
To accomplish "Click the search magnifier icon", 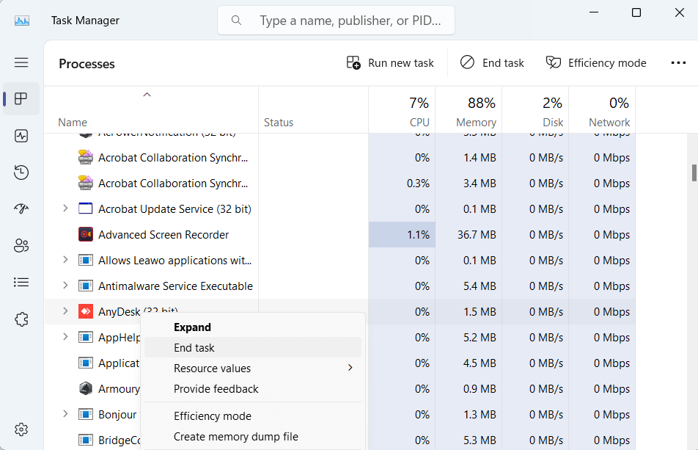I will click(236, 20).
